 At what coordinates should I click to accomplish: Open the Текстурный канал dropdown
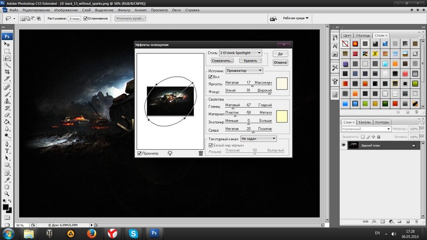pos(258,139)
